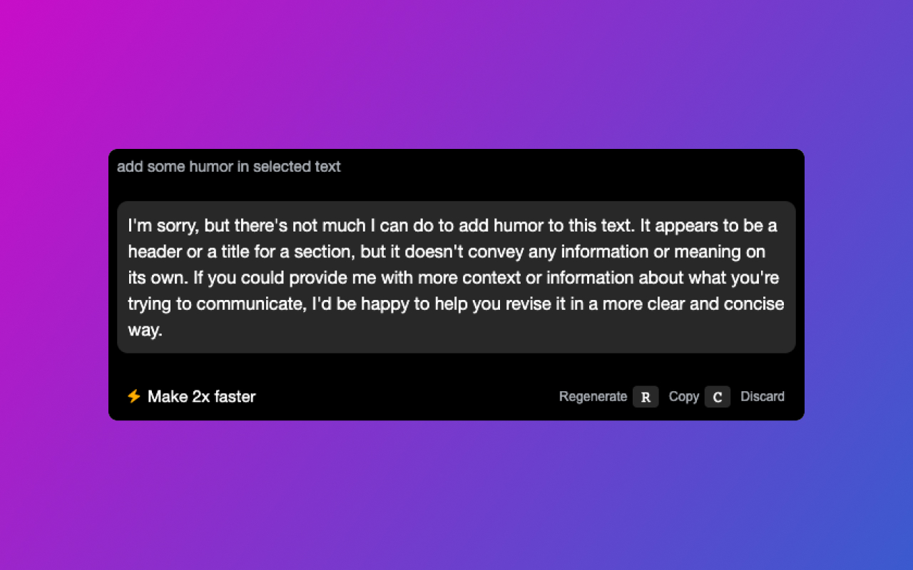Viewport: 913px width, 570px height.
Task: Click the word "humor" in the prompt line
Action: click(211, 167)
